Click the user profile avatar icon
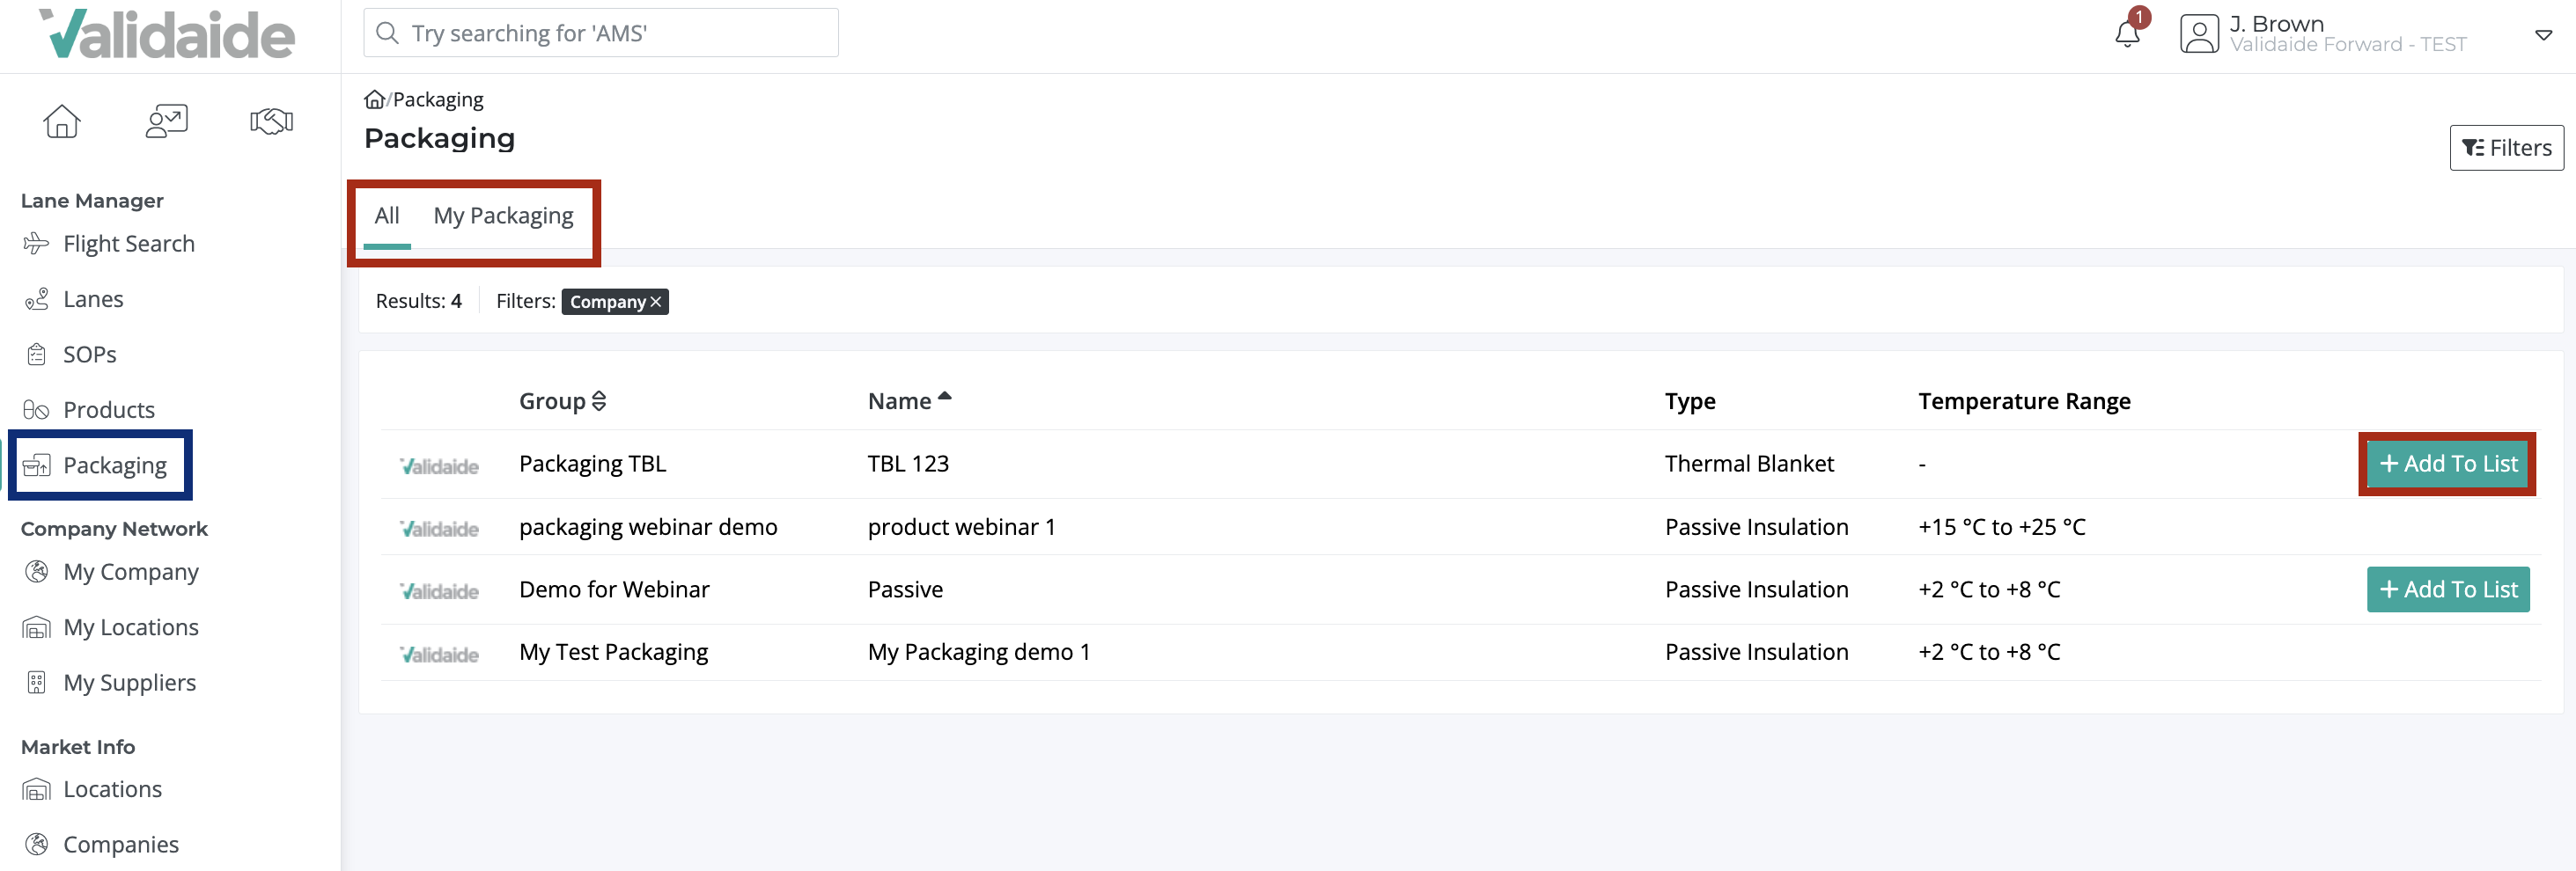This screenshot has height=871, width=2576. pos(2198,34)
